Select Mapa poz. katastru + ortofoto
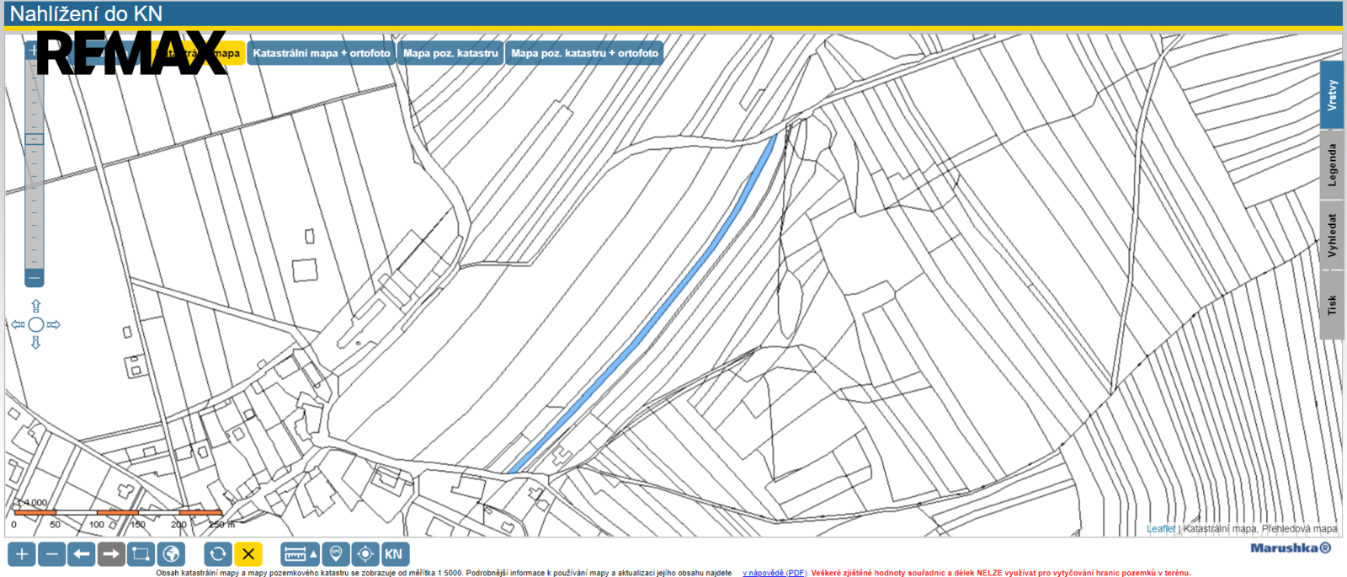Viewport: 1347px width, 577px height. click(584, 53)
